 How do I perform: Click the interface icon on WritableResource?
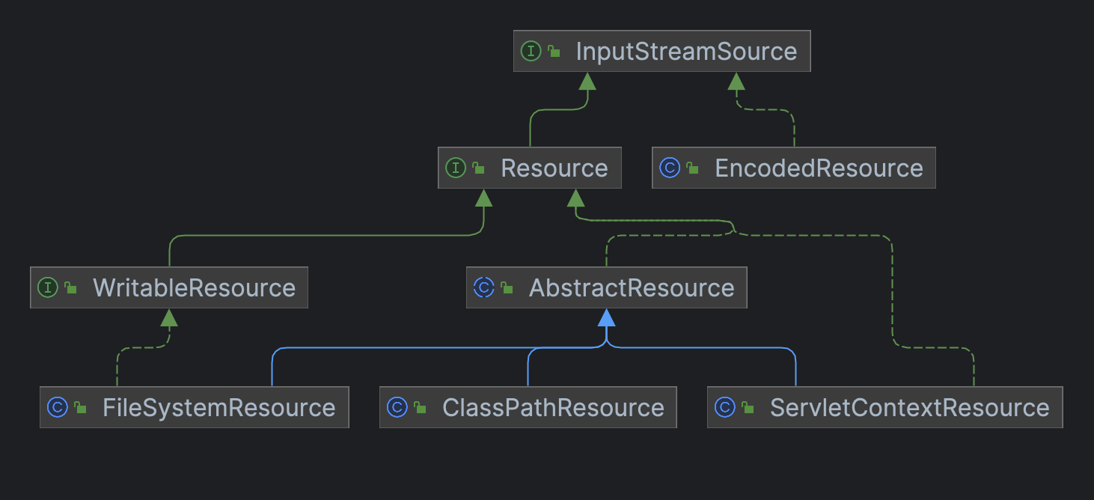(48, 287)
